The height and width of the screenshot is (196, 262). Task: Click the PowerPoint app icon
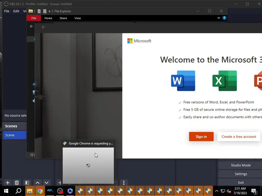pos(258,81)
